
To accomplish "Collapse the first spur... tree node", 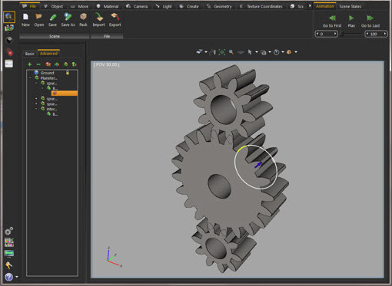I will click(36, 83).
